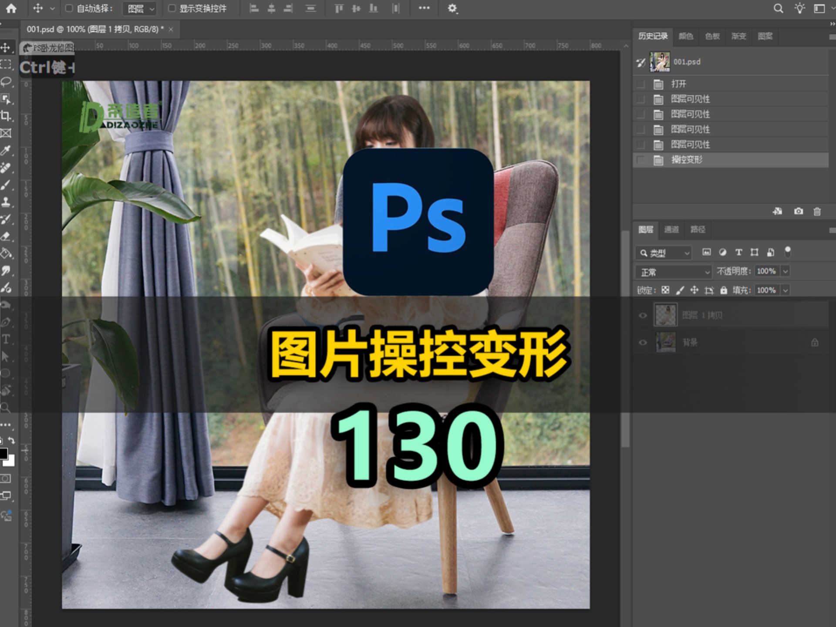This screenshot has width=836, height=627.
Task: Create new snapshot camera icon
Action: [799, 211]
